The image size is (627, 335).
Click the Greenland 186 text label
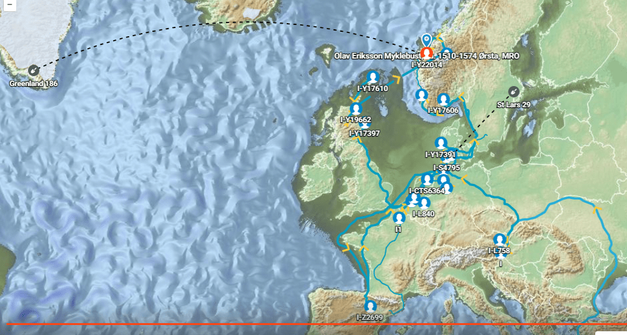click(34, 84)
